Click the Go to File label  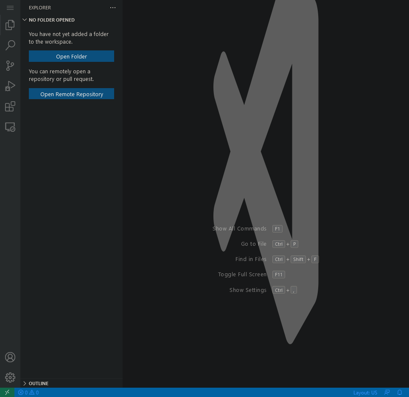(x=254, y=244)
